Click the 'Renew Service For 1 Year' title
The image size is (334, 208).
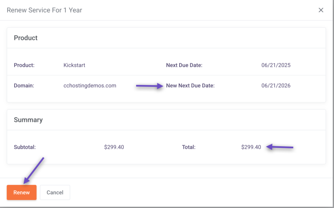pyautogui.click(x=44, y=10)
